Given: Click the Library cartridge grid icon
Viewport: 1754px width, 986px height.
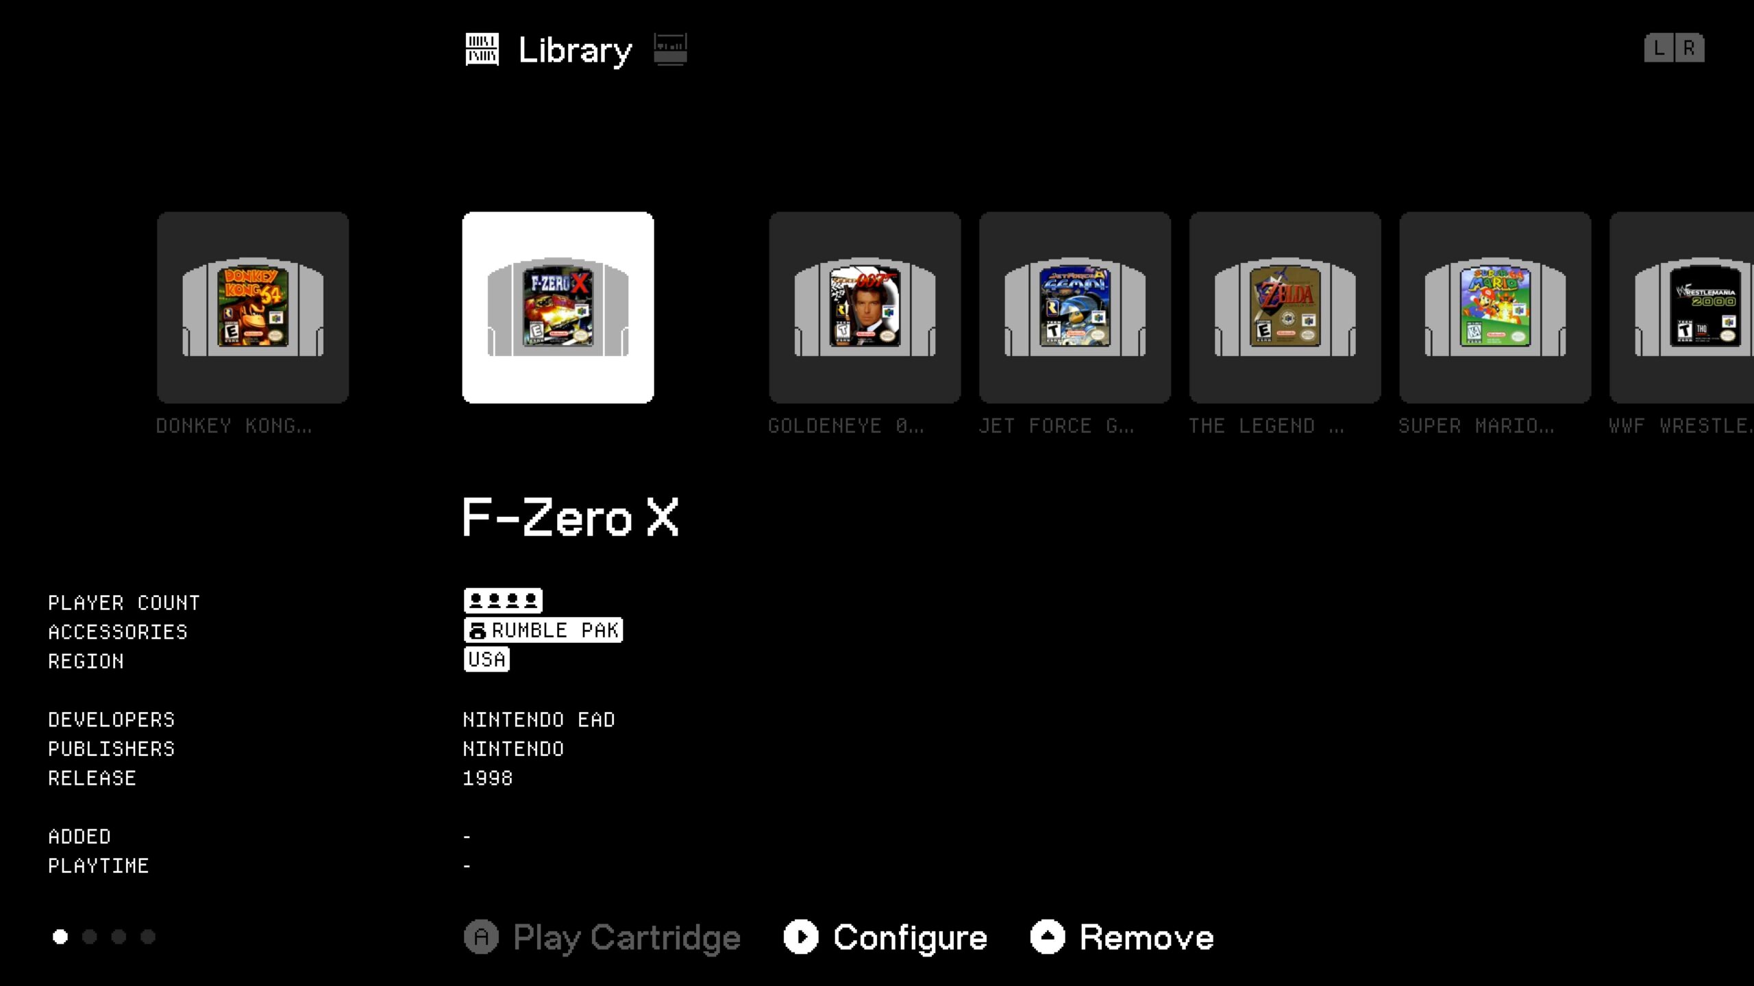Looking at the screenshot, I should coord(482,49).
